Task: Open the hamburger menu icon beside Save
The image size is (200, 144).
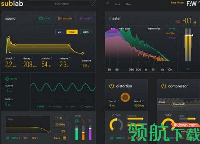Action: pyautogui.click(x=107, y=4)
